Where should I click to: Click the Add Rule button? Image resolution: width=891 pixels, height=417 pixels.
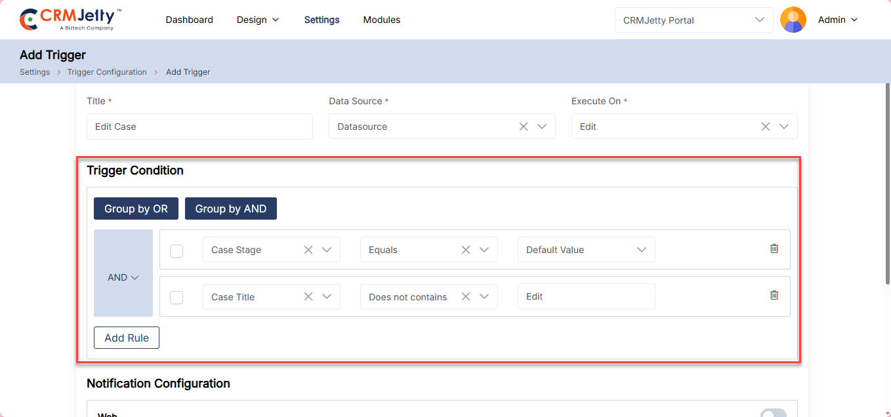point(127,338)
